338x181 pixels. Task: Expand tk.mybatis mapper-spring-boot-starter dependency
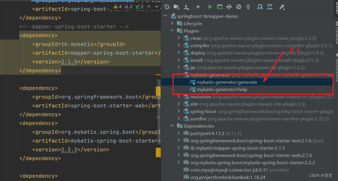(x=178, y=148)
